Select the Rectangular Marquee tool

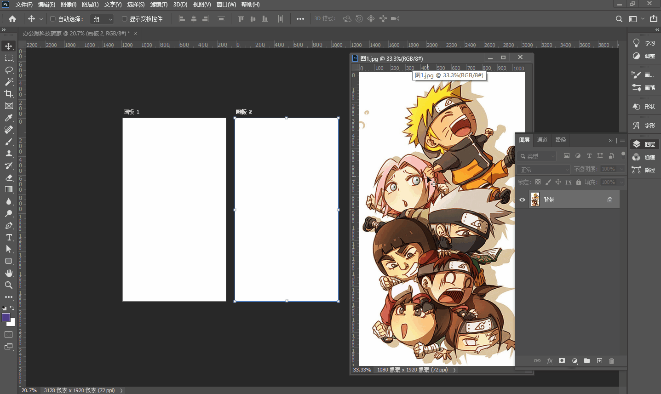pos(9,58)
